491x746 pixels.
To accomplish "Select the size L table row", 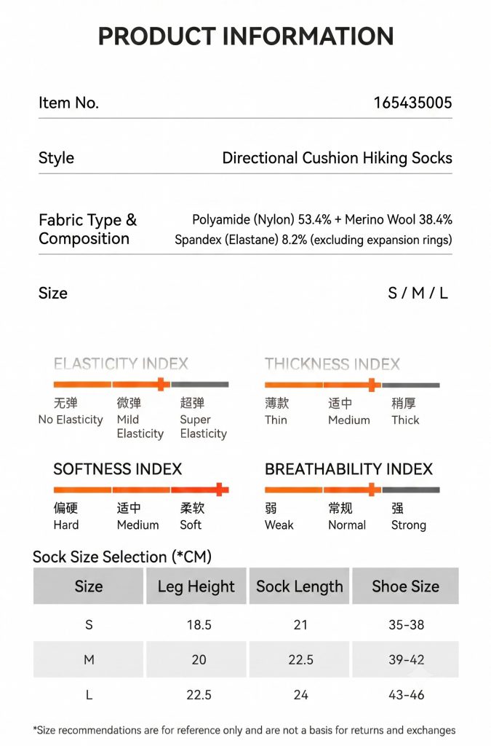I will pos(246,694).
